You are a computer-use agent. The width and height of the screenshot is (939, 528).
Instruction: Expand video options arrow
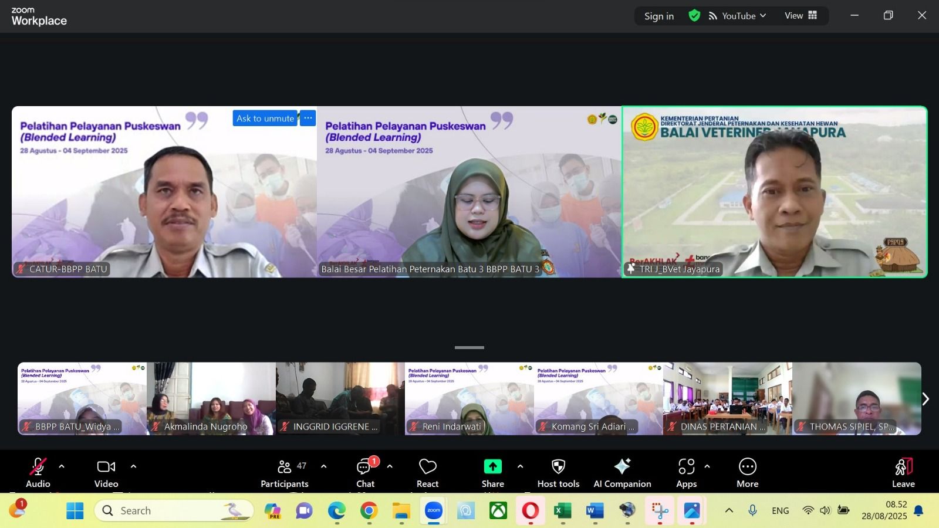(133, 466)
